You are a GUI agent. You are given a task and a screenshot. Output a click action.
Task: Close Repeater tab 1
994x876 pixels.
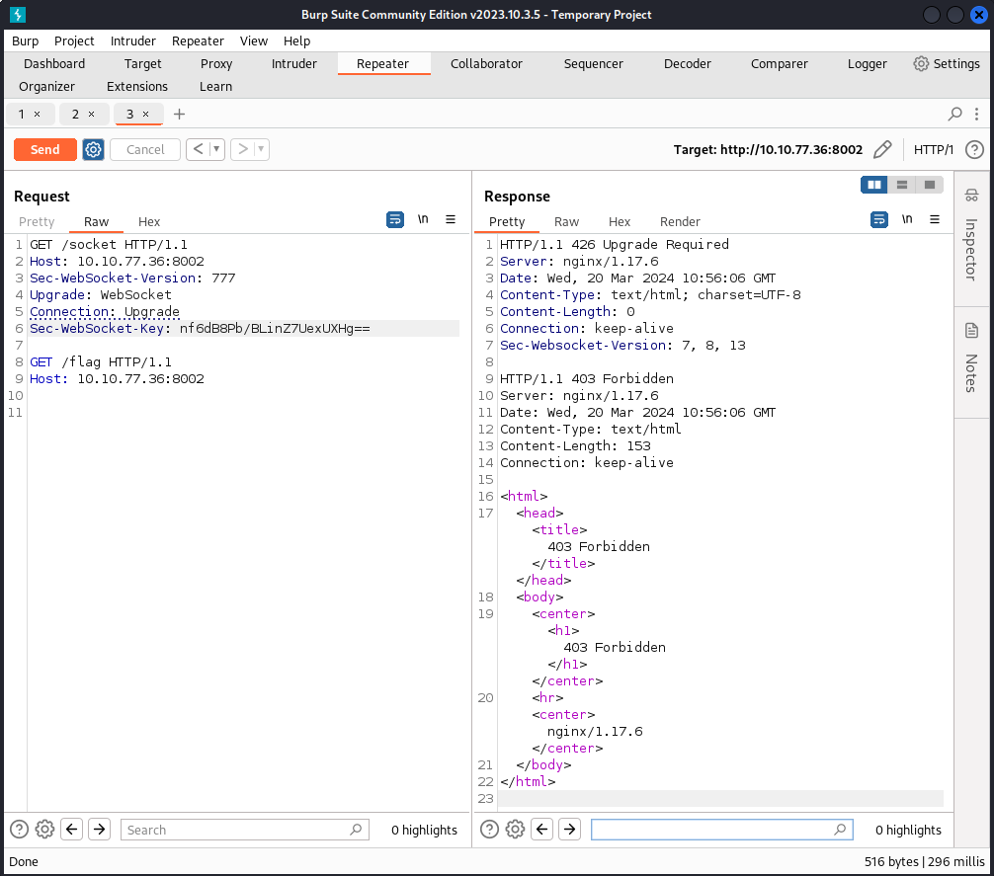pyautogui.click(x=38, y=114)
